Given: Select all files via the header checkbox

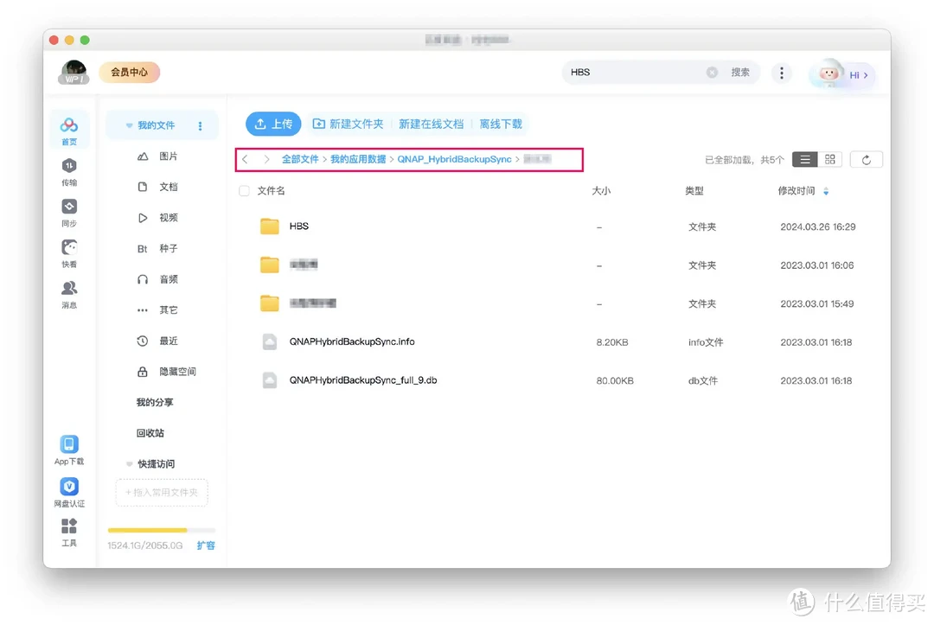Looking at the screenshot, I should click(243, 190).
